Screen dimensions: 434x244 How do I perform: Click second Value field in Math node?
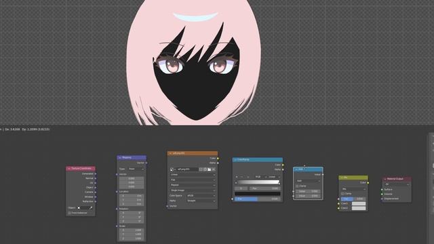point(309,196)
